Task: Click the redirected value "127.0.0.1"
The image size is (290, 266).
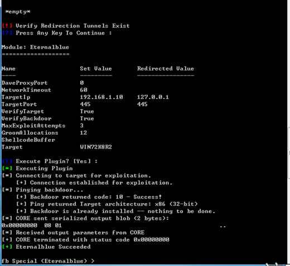Action: (x=153, y=97)
